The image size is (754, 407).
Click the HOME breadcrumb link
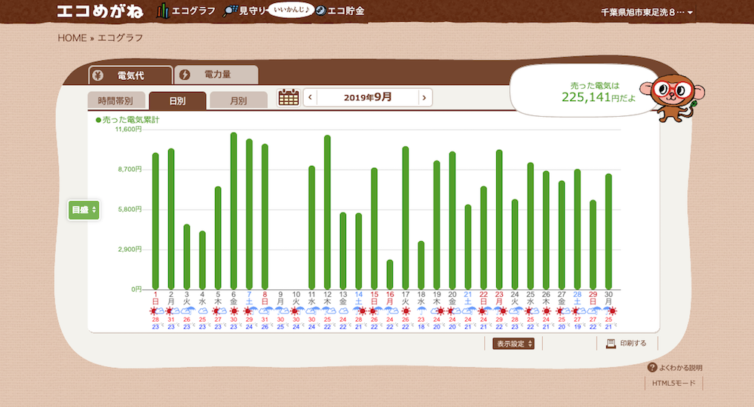[72, 38]
